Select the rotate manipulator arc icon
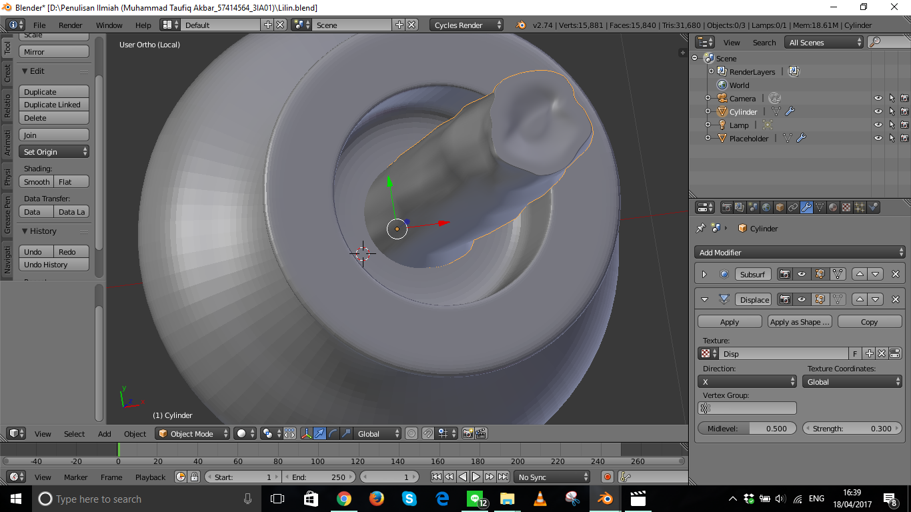 pos(333,433)
